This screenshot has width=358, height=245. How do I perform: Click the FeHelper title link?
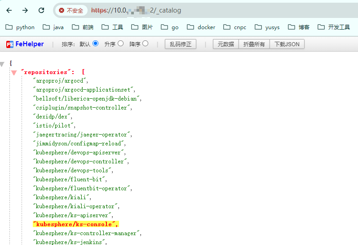pyautogui.click(x=30, y=44)
